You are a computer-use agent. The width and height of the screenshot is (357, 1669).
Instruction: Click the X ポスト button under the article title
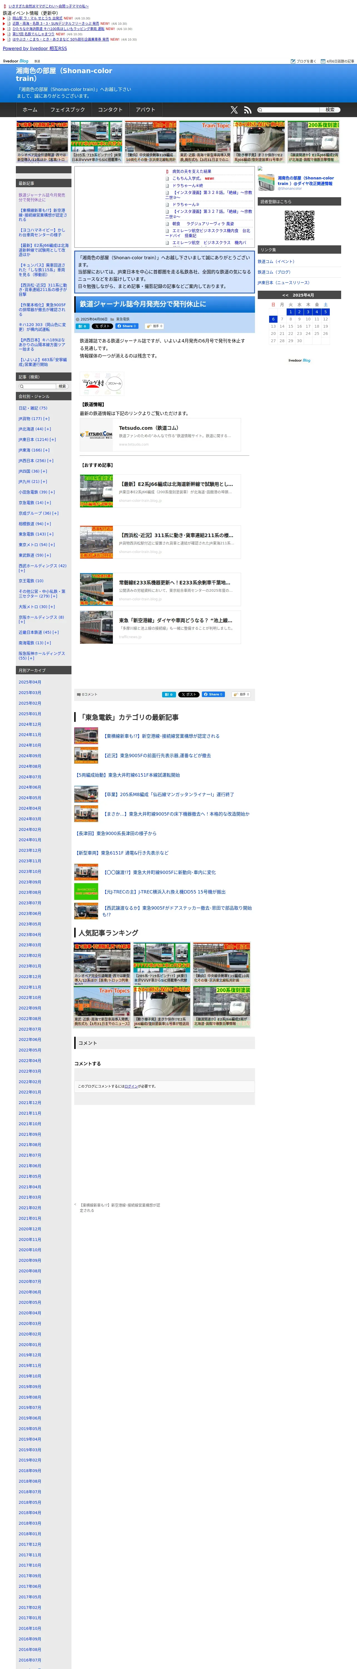[x=102, y=326]
